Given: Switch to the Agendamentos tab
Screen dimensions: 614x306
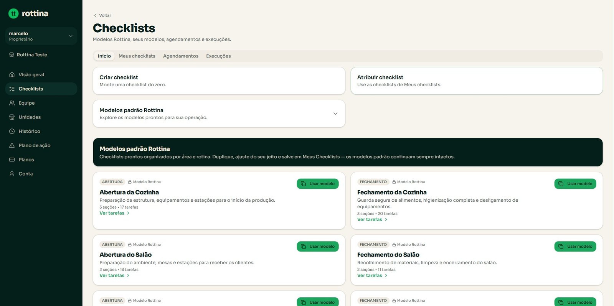Looking at the screenshot, I should point(181,56).
